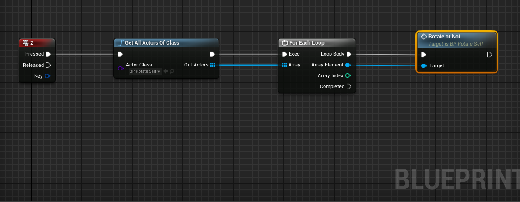
Task: Click the For Each Loop Array input pin
Action: pos(284,65)
